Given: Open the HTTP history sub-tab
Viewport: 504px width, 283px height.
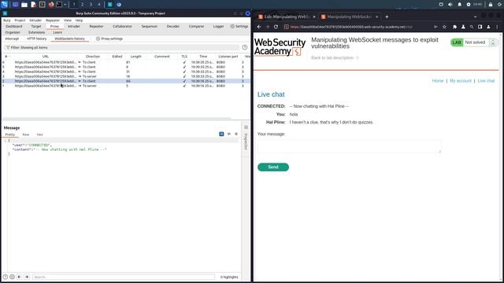Looking at the screenshot, I should [37, 39].
